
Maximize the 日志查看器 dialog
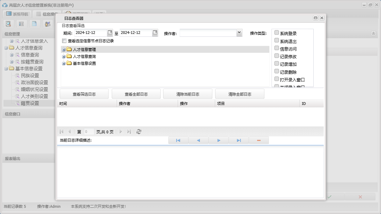[315, 18]
